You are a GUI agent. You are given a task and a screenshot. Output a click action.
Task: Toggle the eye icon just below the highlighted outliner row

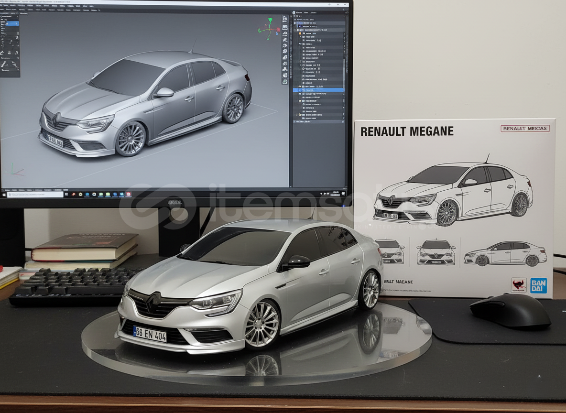pyautogui.click(x=300, y=93)
